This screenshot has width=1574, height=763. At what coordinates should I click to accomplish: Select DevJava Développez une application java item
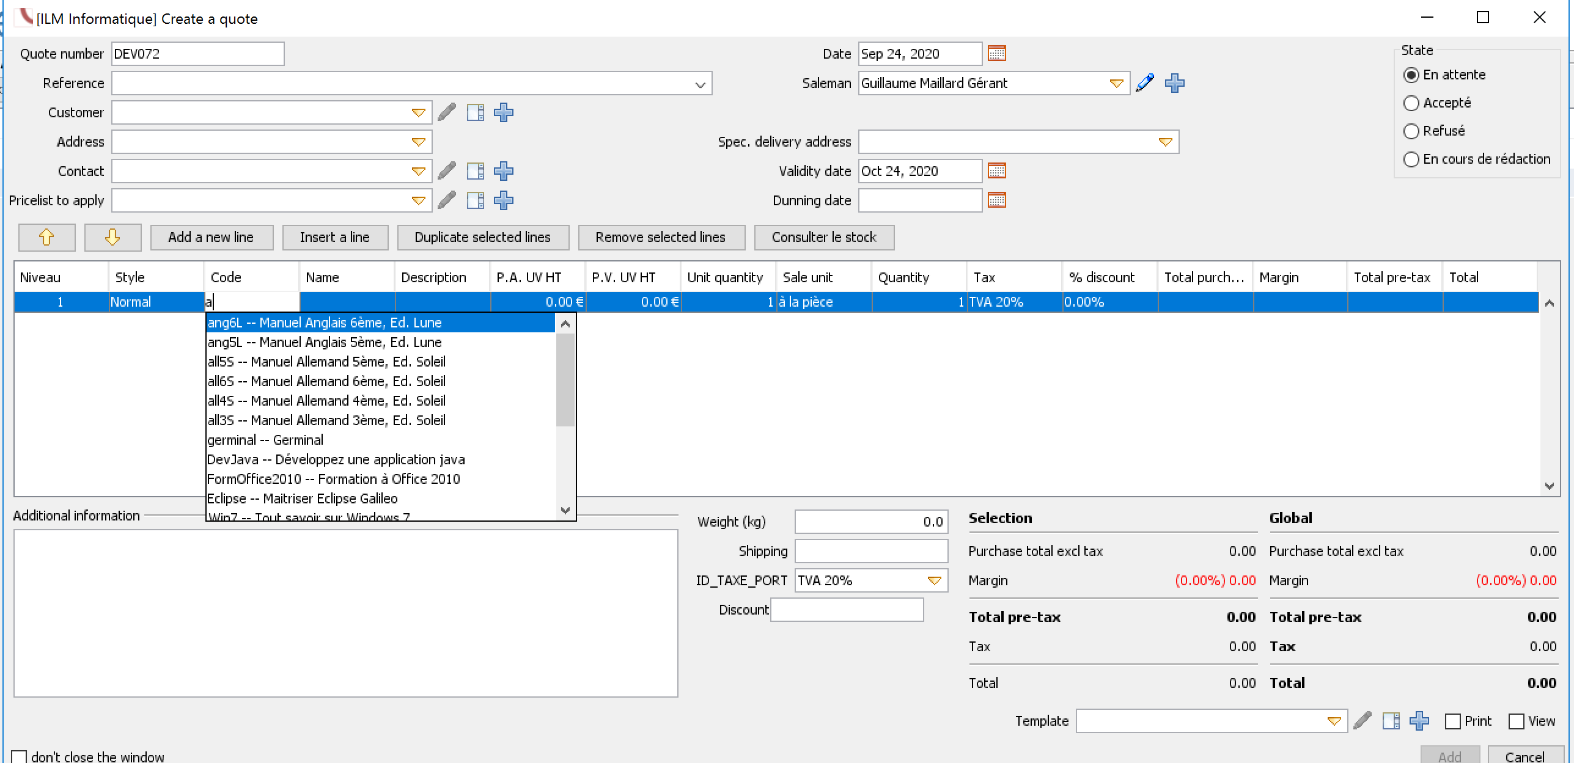[336, 459]
